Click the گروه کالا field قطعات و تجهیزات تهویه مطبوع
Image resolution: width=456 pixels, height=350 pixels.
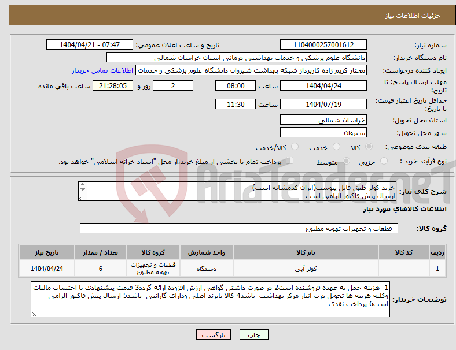coord(239,228)
